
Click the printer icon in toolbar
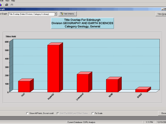(7, 5)
